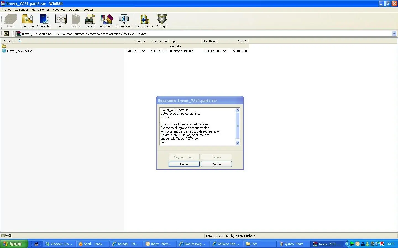Switch to GeForce Release taskbar window
The width and height of the screenshot is (398, 248).
click(x=226, y=244)
